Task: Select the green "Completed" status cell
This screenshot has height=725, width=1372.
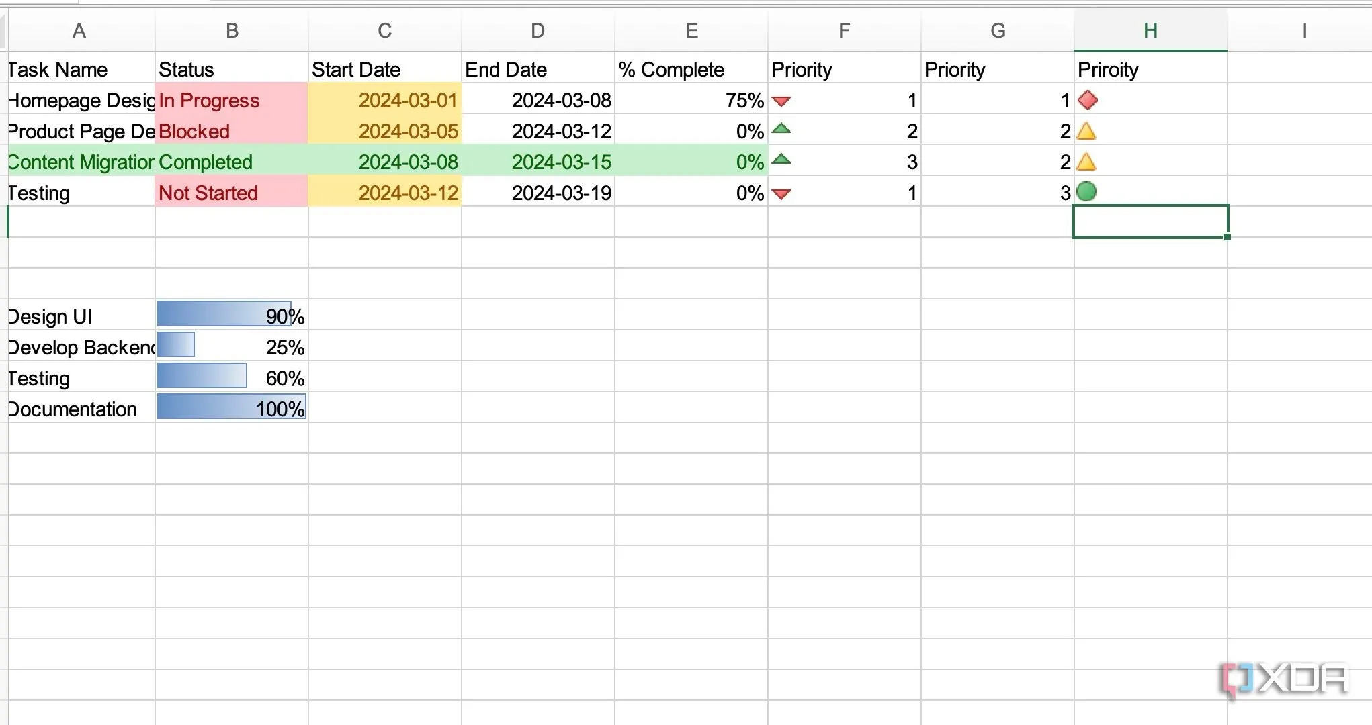Action: click(x=231, y=162)
